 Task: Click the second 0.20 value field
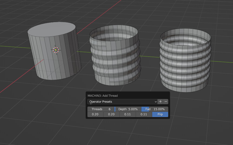(111, 114)
